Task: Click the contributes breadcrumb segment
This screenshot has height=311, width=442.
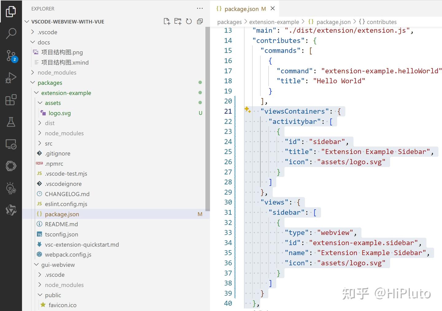Action: pos(382,22)
